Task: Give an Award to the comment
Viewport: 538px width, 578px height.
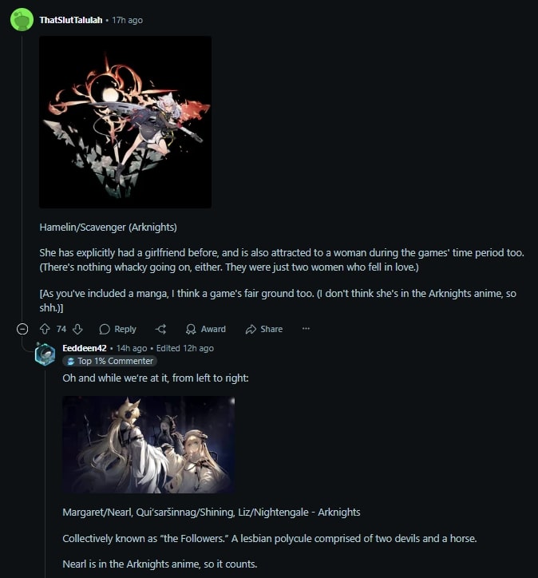Action: coord(206,329)
